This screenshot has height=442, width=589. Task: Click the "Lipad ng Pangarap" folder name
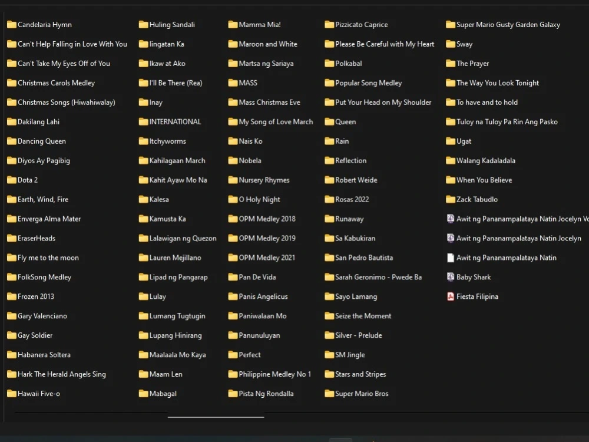click(x=178, y=277)
